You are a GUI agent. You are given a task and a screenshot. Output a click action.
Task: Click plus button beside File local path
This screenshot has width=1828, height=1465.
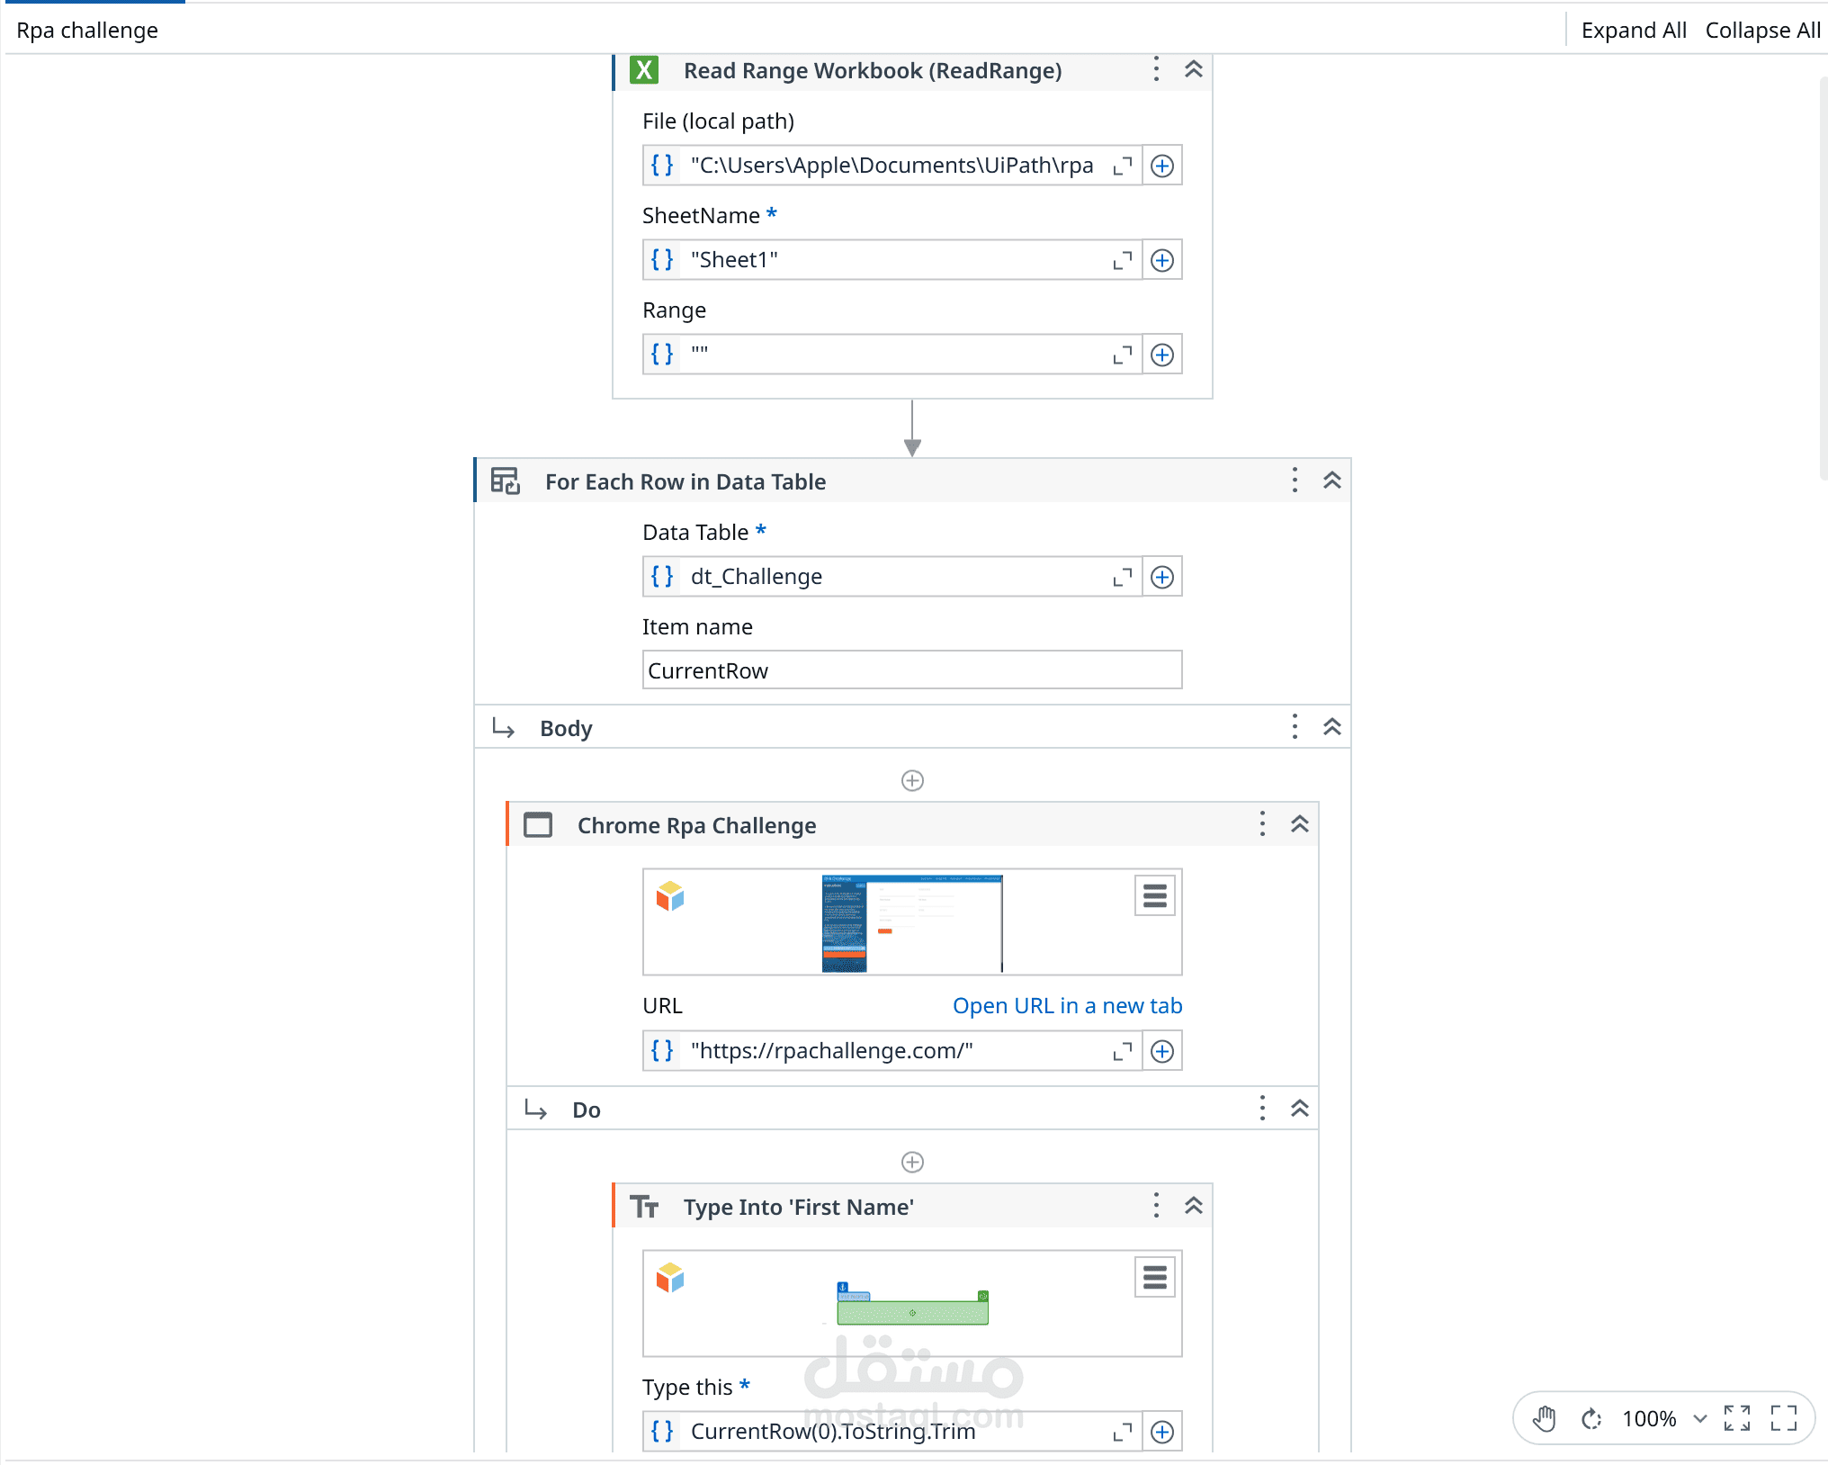pyautogui.click(x=1162, y=166)
